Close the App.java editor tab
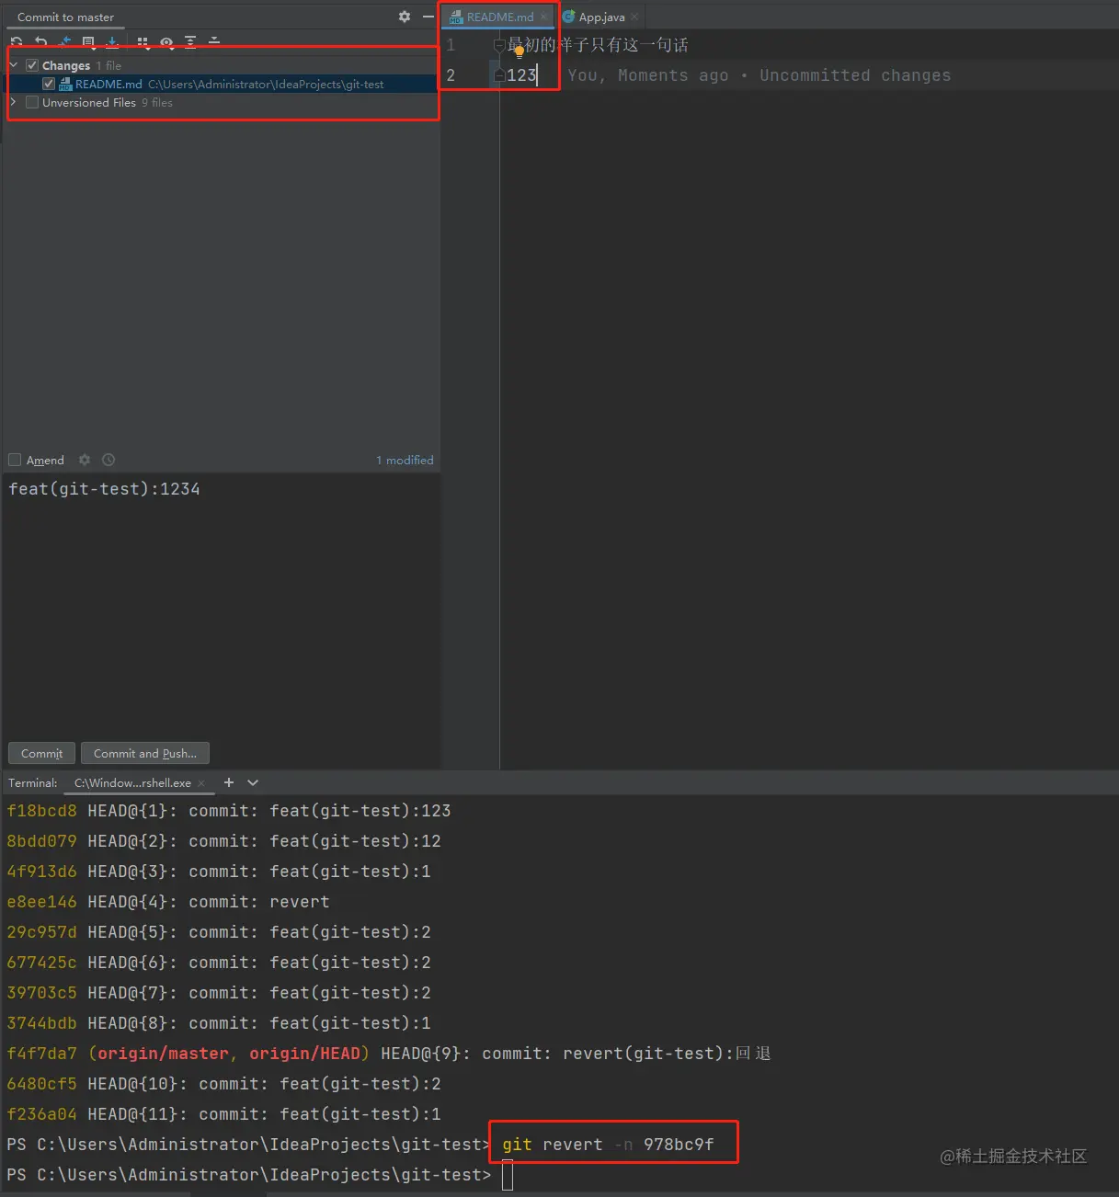Screen dimensions: 1119x1197 point(634,17)
